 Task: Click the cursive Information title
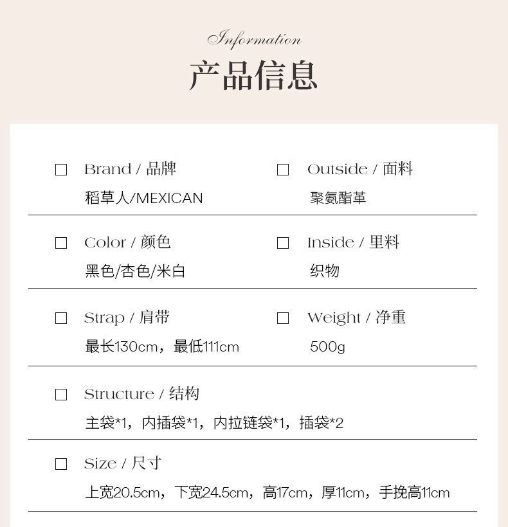[254, 39]
